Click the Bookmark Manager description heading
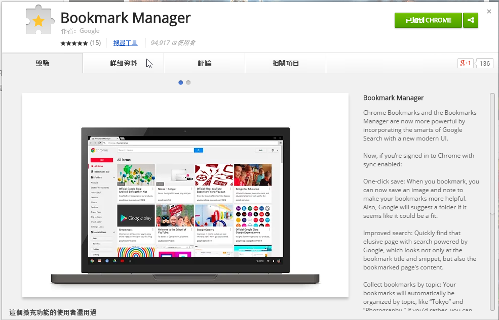Image resolution: width=499 pixels, height=320 pixels. click(393, 98)
